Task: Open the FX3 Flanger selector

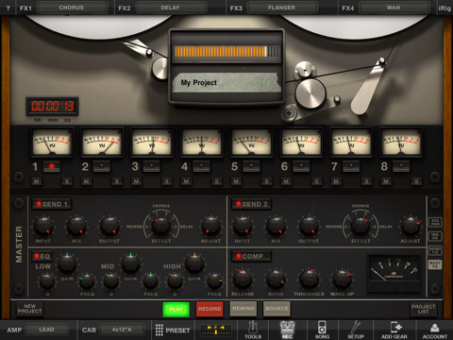Action: coord(282,8)
